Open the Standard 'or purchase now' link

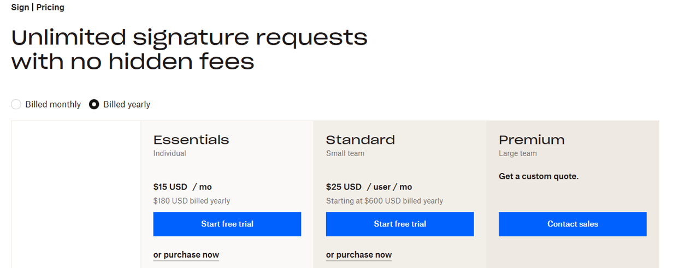pos(358,255)
